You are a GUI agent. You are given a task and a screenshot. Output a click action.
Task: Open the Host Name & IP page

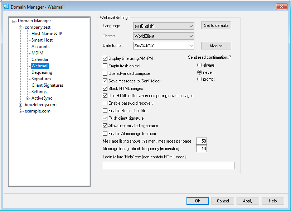click(47, 34)
